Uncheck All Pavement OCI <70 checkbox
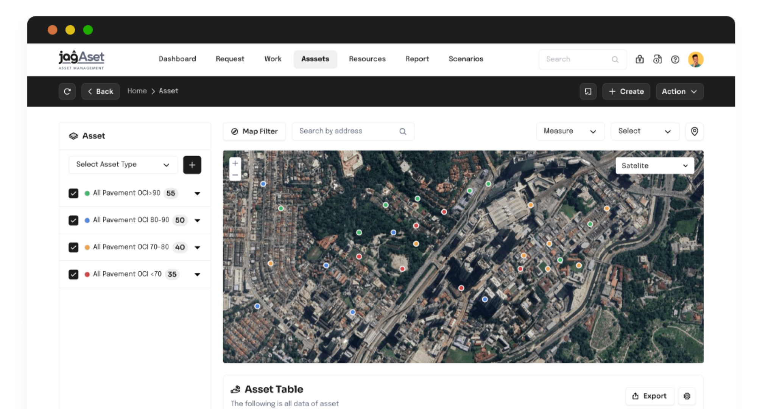 pyautogui.click(x=73, y=274)
